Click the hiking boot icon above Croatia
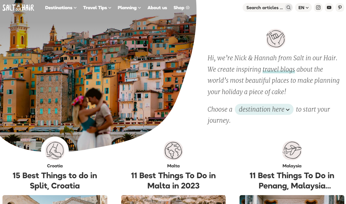346x204 pixels. [x=55, y=150]
